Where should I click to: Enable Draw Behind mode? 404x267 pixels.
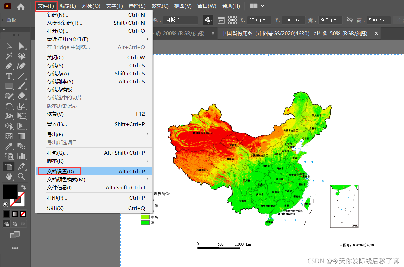tap(15, 224)
